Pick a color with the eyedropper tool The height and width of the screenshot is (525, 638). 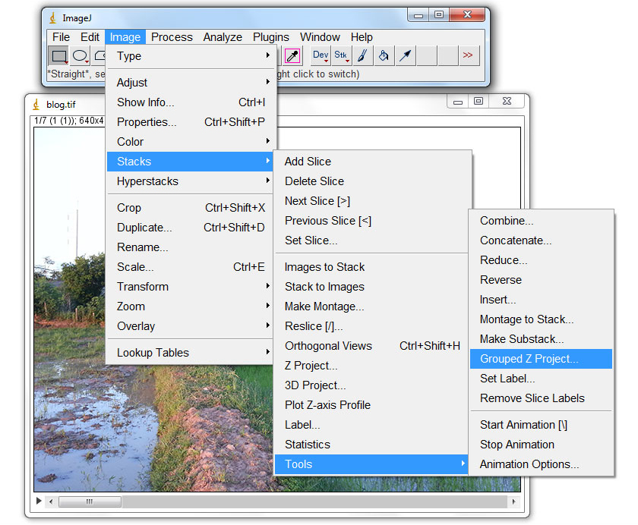pos(293,55)
